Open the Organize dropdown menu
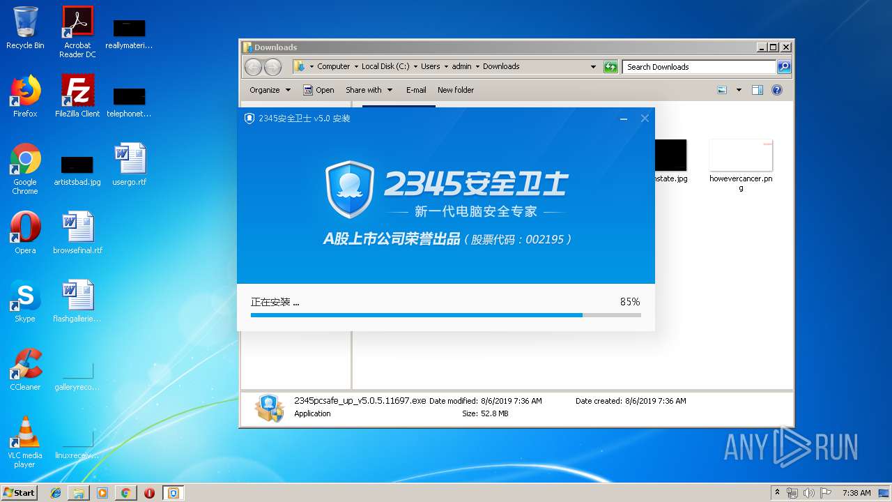Image resolution: width=892 pixels, height=502 pixels. click(270, 90)
